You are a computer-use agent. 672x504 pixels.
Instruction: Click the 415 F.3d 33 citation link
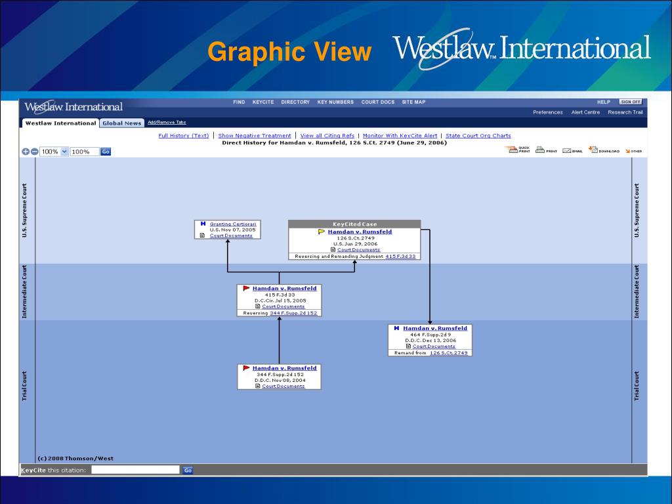click(400, 257)
